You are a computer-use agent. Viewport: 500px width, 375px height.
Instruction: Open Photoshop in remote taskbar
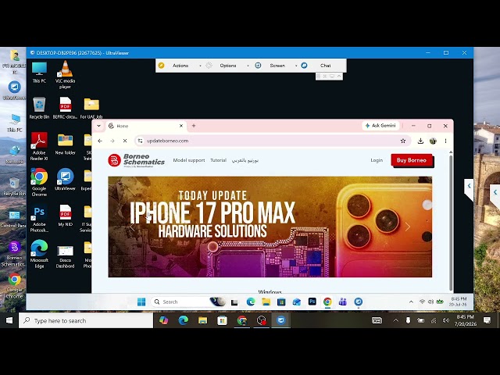click(x=312, y=302)
